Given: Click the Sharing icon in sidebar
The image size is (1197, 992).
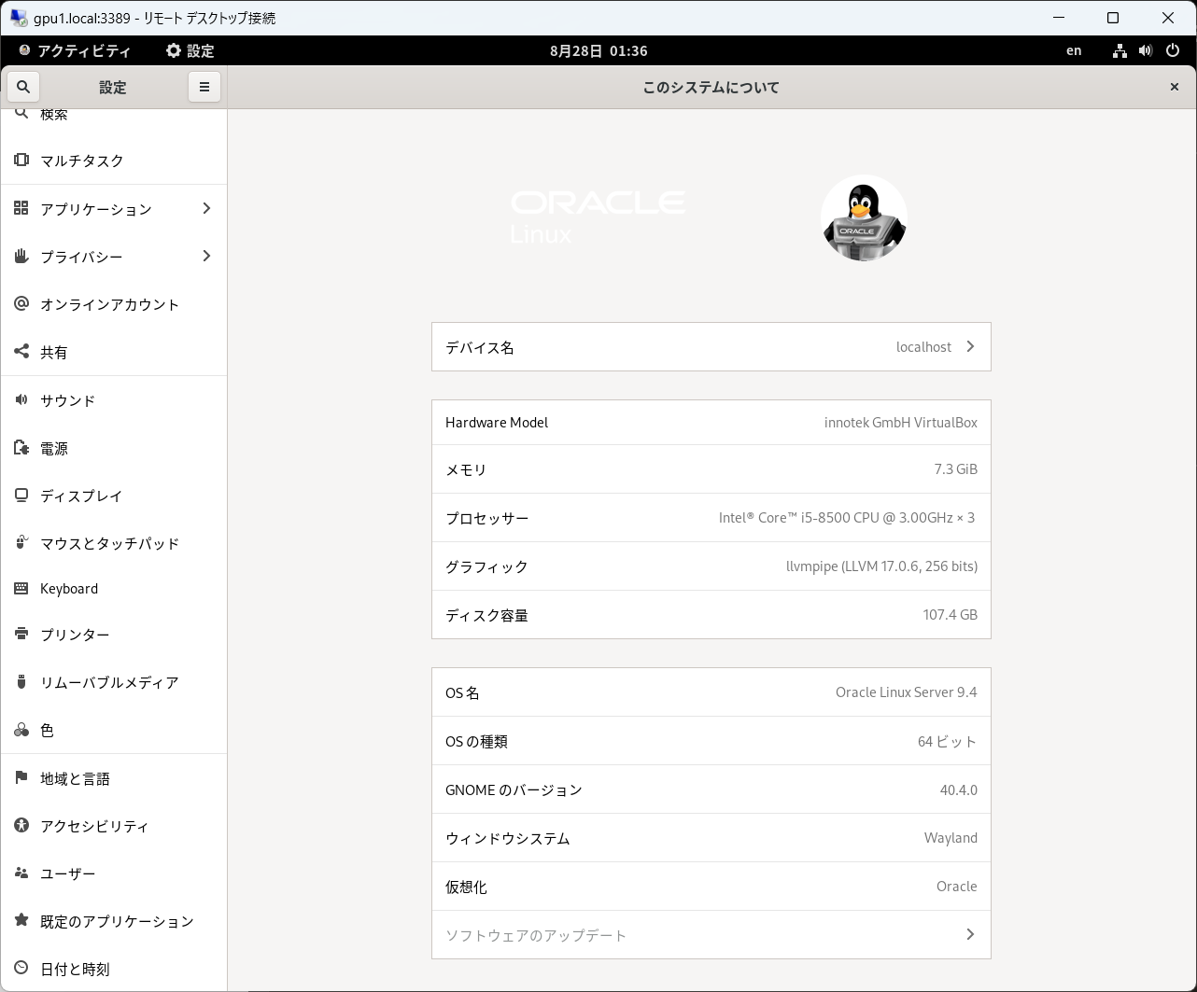Looking at the screenshot, I should [x=21, y=352].
